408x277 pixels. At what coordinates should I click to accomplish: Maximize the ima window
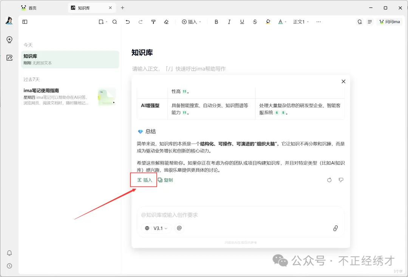click(x=386, y=8)
